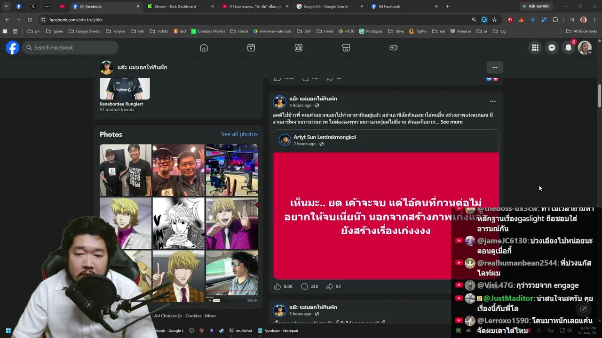Viewport: 602px width, 338px height.
Task: Click the post author avatar, 4 hours ago
Action: [280, 102]
